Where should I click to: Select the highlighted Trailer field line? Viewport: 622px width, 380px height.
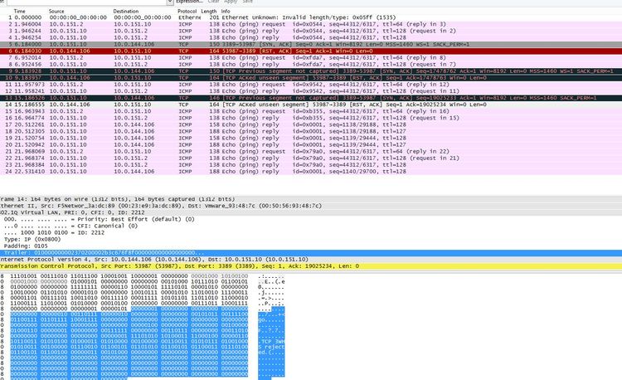tap(311, 253)
